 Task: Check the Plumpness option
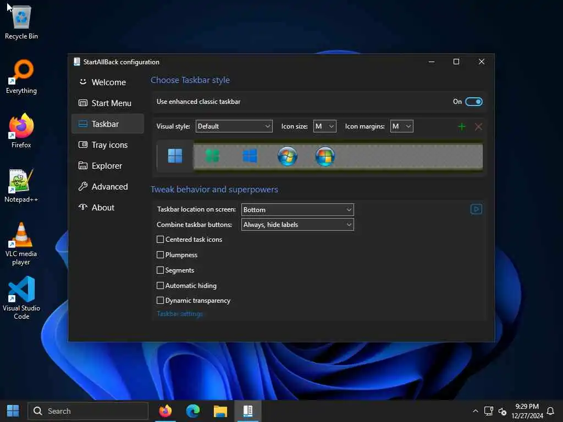coord(160,255)
